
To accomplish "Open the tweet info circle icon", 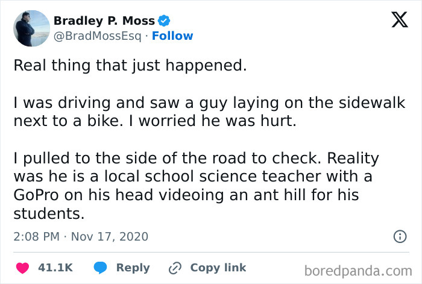I will (399, 236).
